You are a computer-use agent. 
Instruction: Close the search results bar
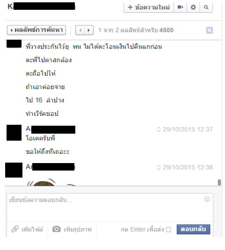[x=210, y=30]
